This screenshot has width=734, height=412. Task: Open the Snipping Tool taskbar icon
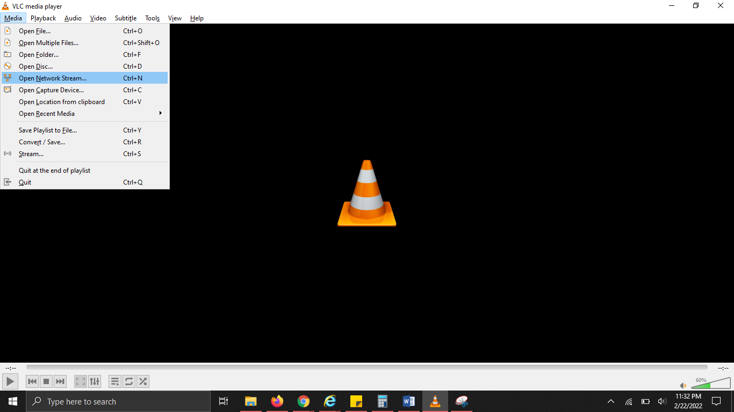[462, 401]
